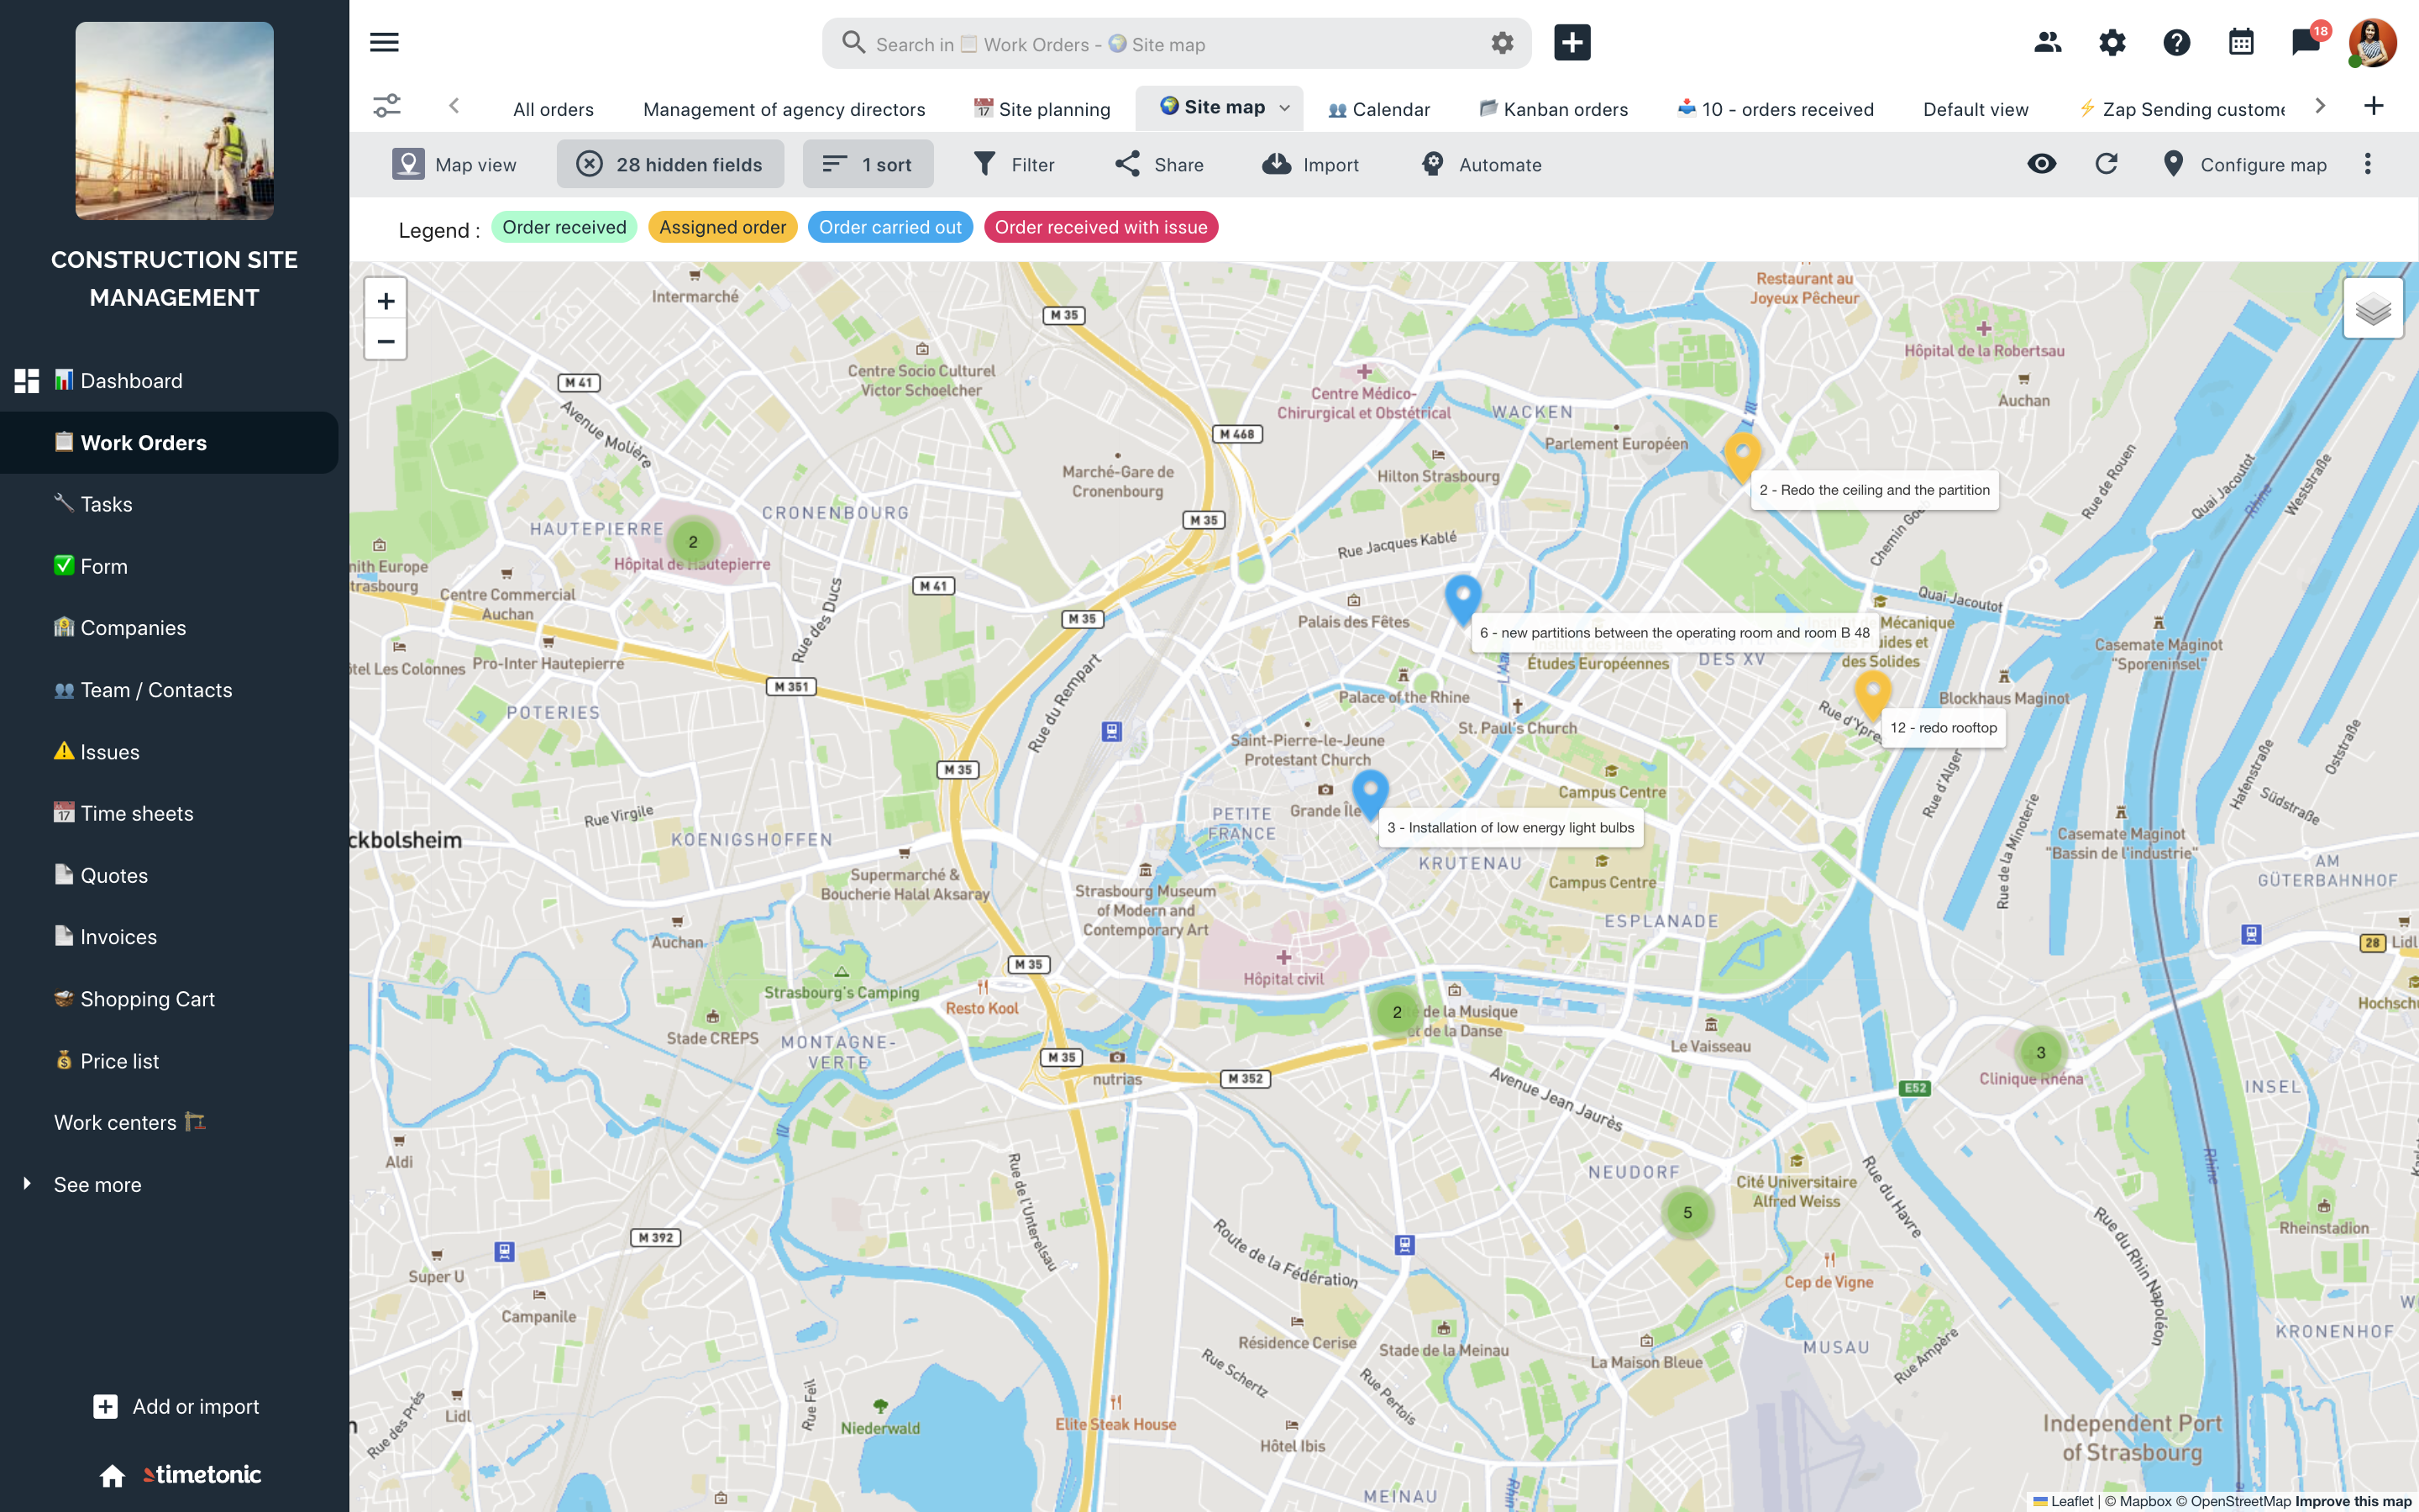Click the Improve this map link

pos(2353,1501)
